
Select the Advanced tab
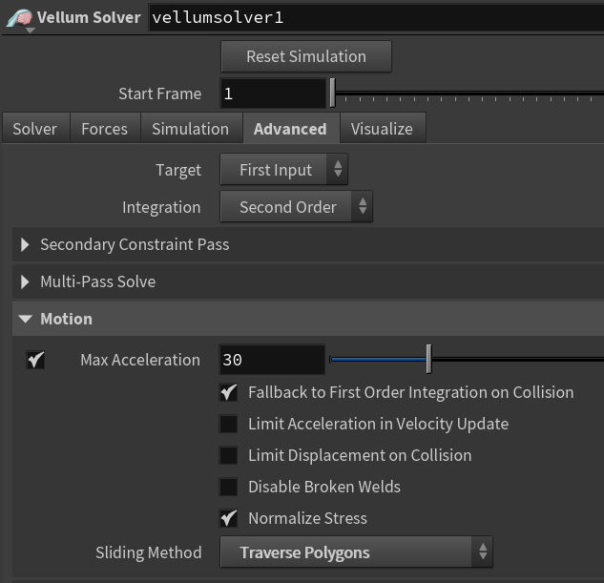290,129
